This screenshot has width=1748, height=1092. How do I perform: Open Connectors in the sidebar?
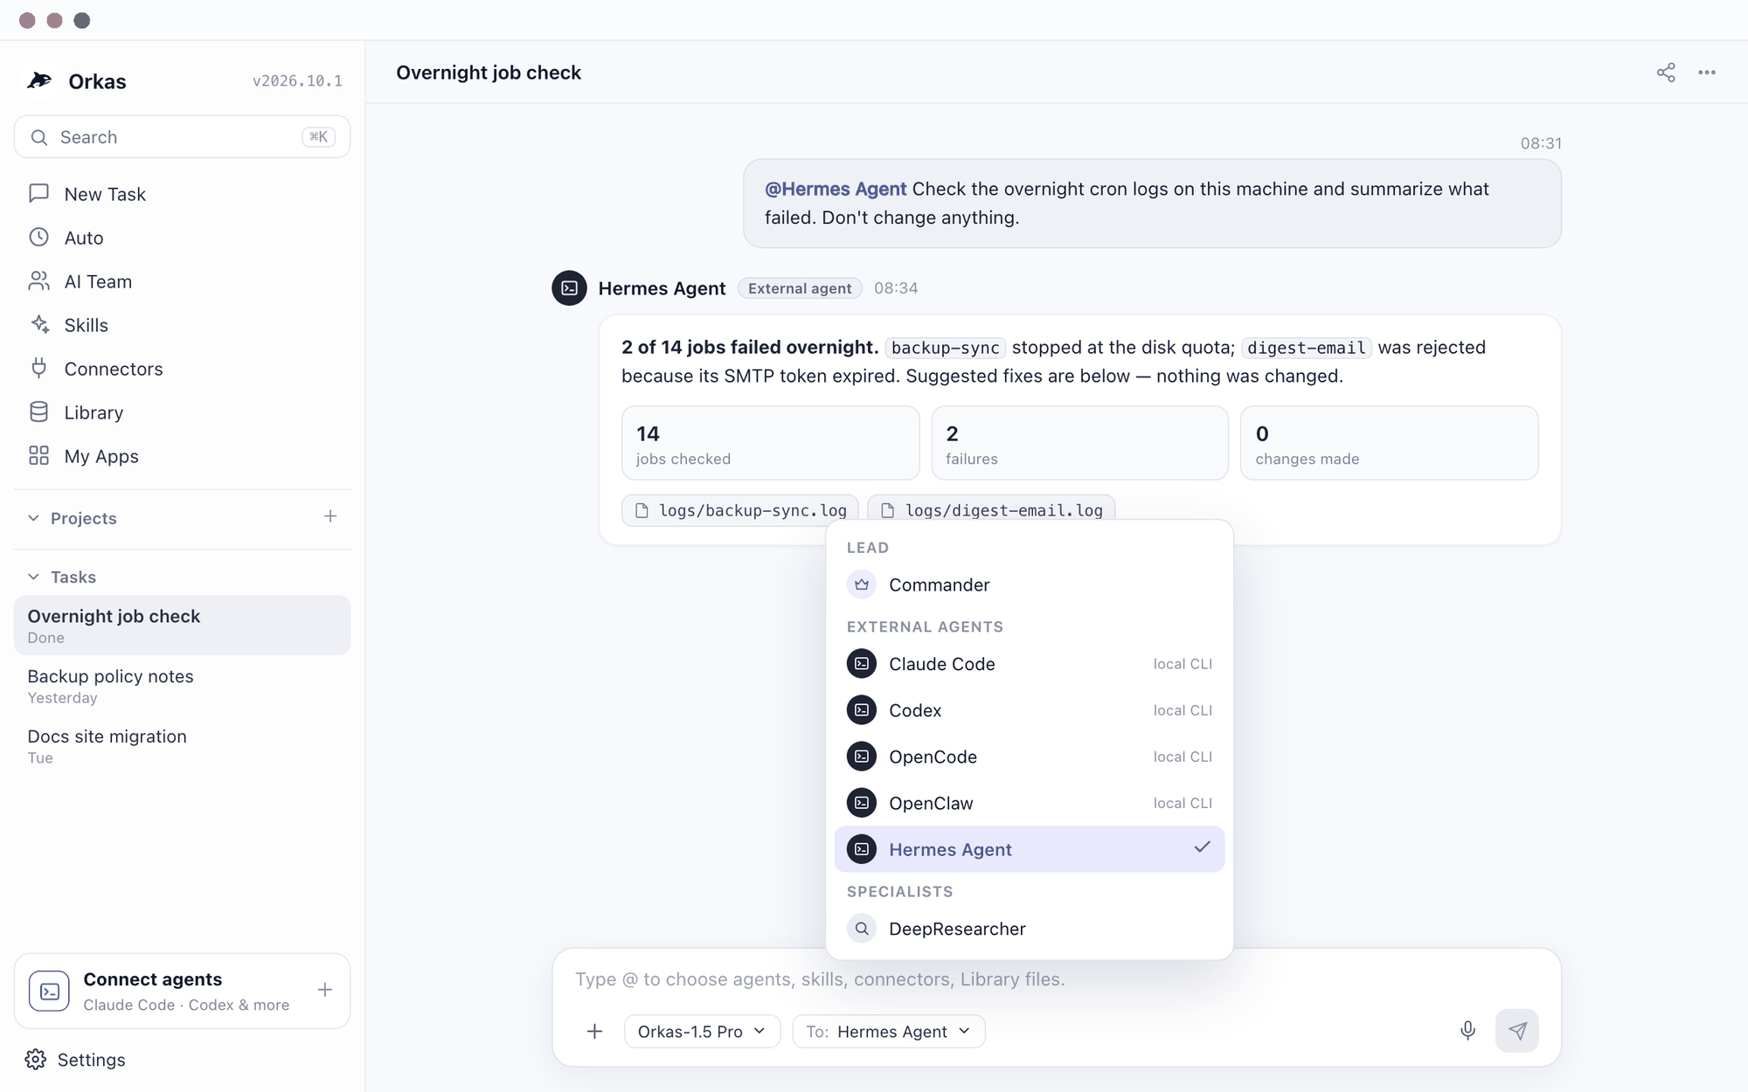(182, 369)
